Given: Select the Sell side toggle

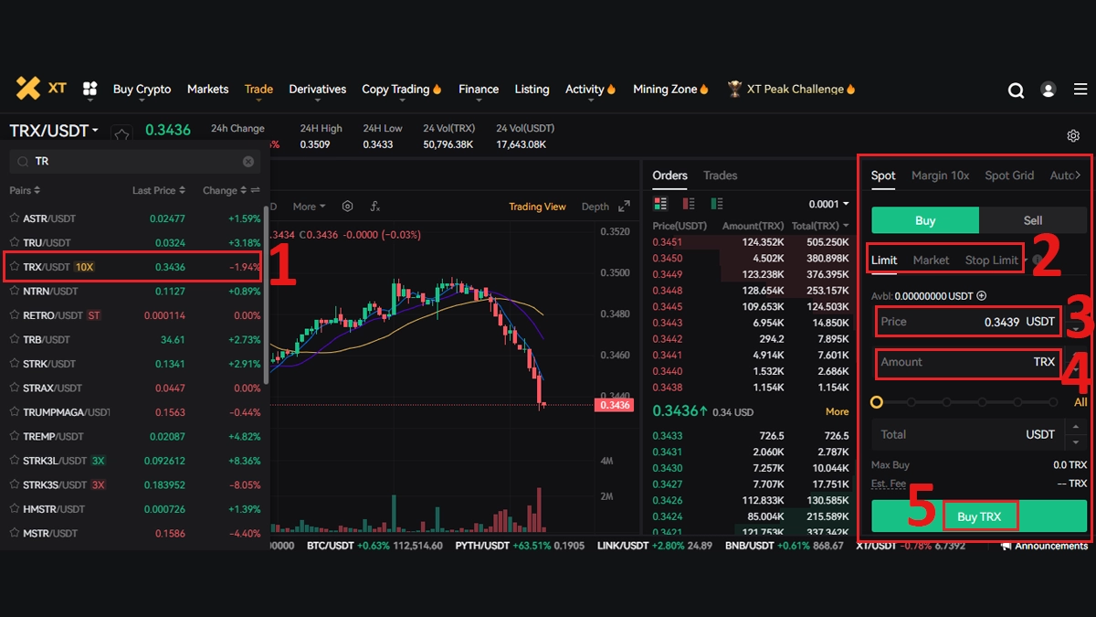Looking at the screenshot, I should 1033,220.
